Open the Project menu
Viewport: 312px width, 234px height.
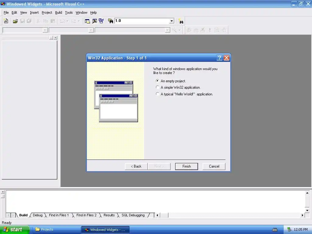point(47,12)
